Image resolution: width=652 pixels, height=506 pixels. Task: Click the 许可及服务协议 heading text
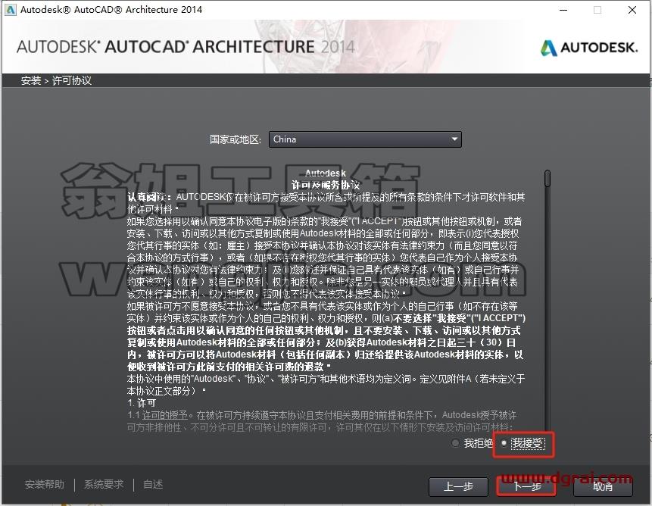[326, 185]
